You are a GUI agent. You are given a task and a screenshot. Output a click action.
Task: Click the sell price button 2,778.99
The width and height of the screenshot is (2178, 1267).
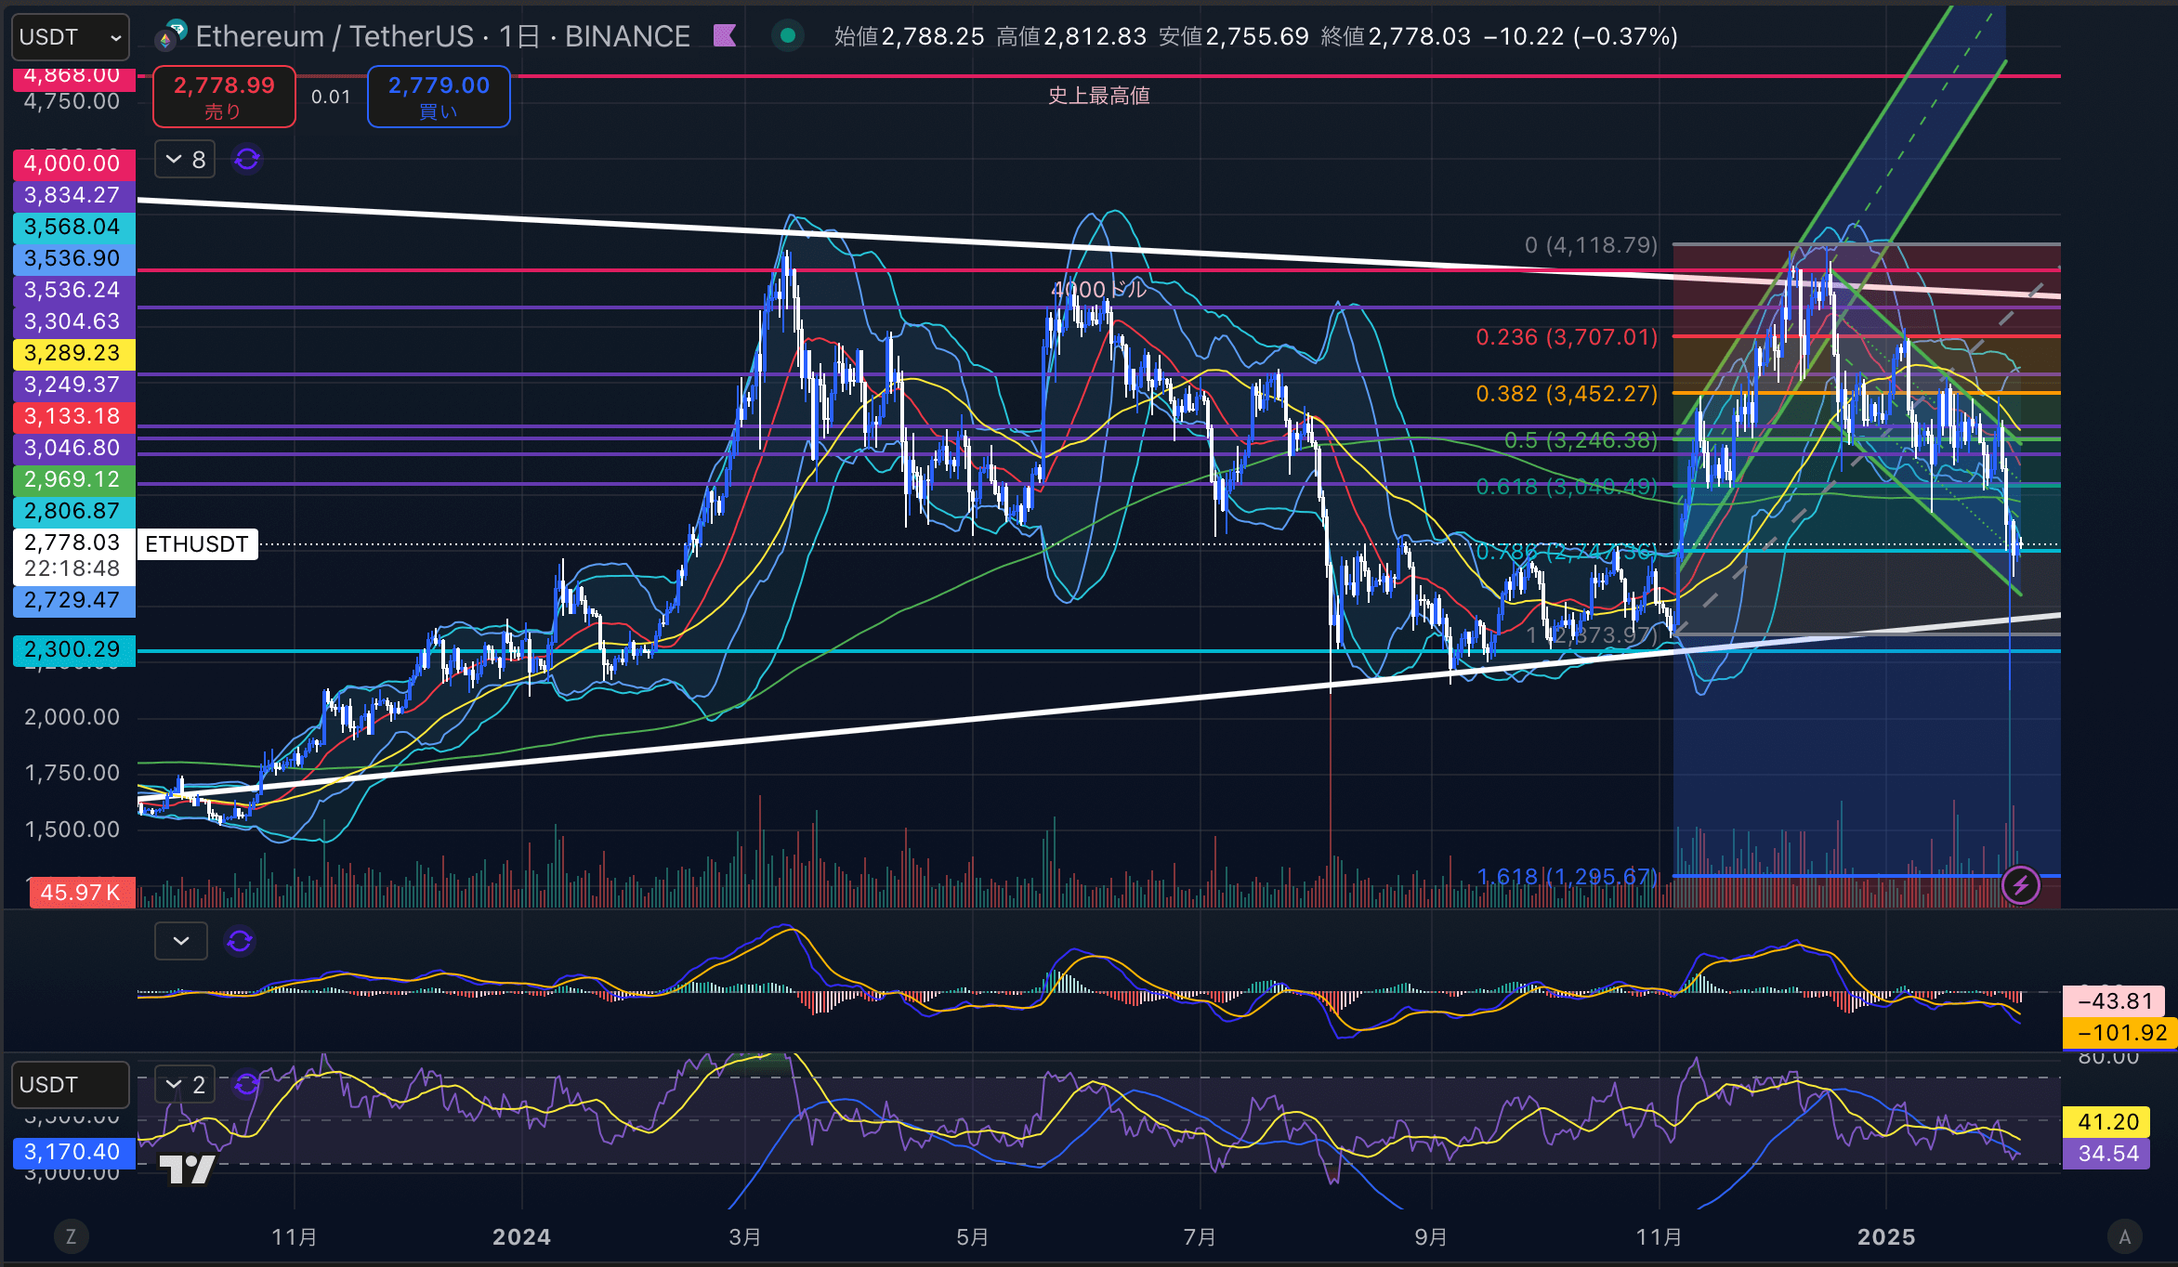[x=224, y=97]
